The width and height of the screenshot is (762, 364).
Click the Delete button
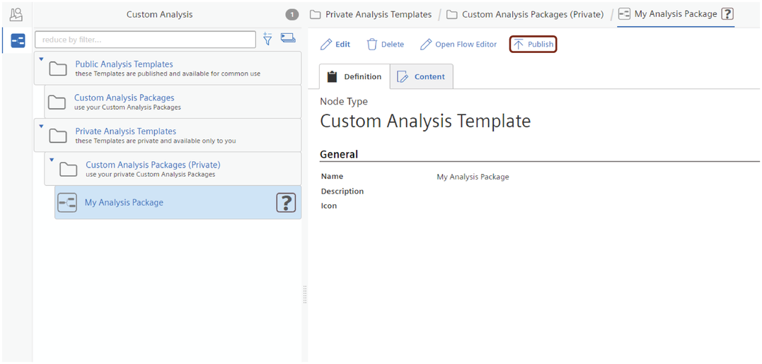tap(386, 45)
